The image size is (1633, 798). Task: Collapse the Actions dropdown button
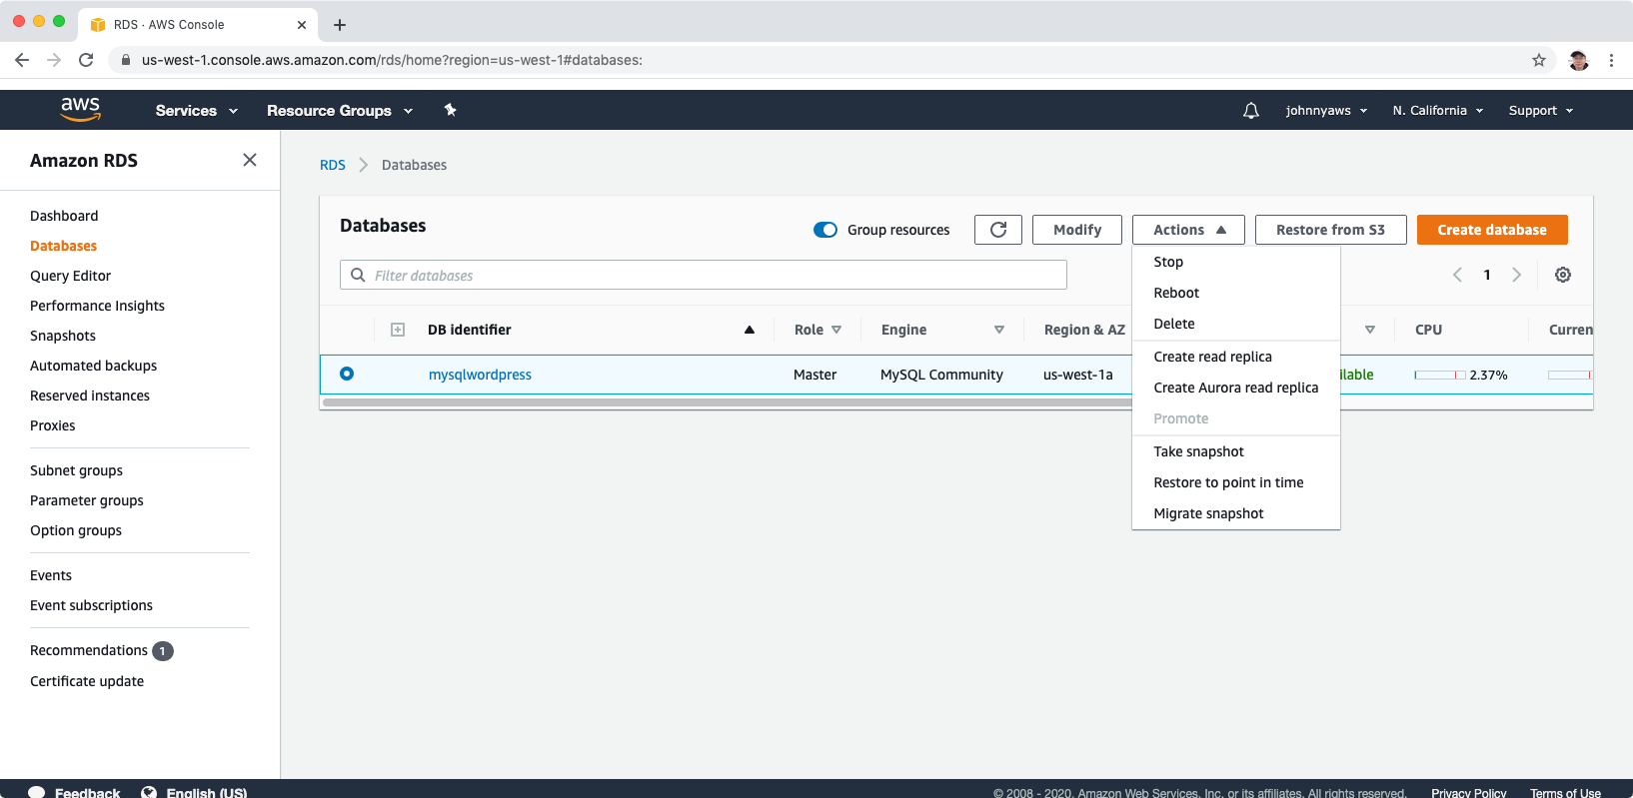(1188, 230)
